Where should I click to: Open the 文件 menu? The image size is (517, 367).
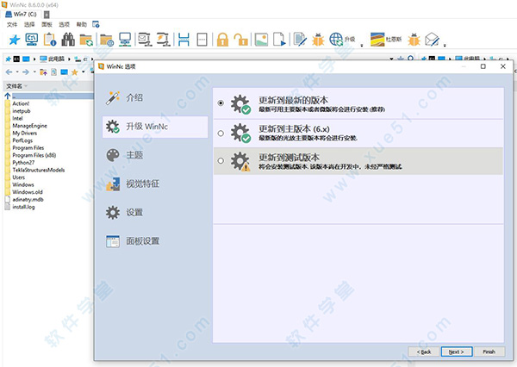[x=12, y=24]
